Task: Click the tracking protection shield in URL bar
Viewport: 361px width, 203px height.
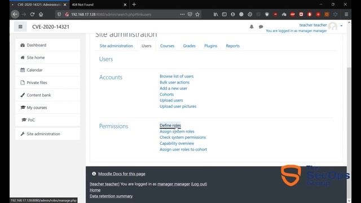Action: 59,14
